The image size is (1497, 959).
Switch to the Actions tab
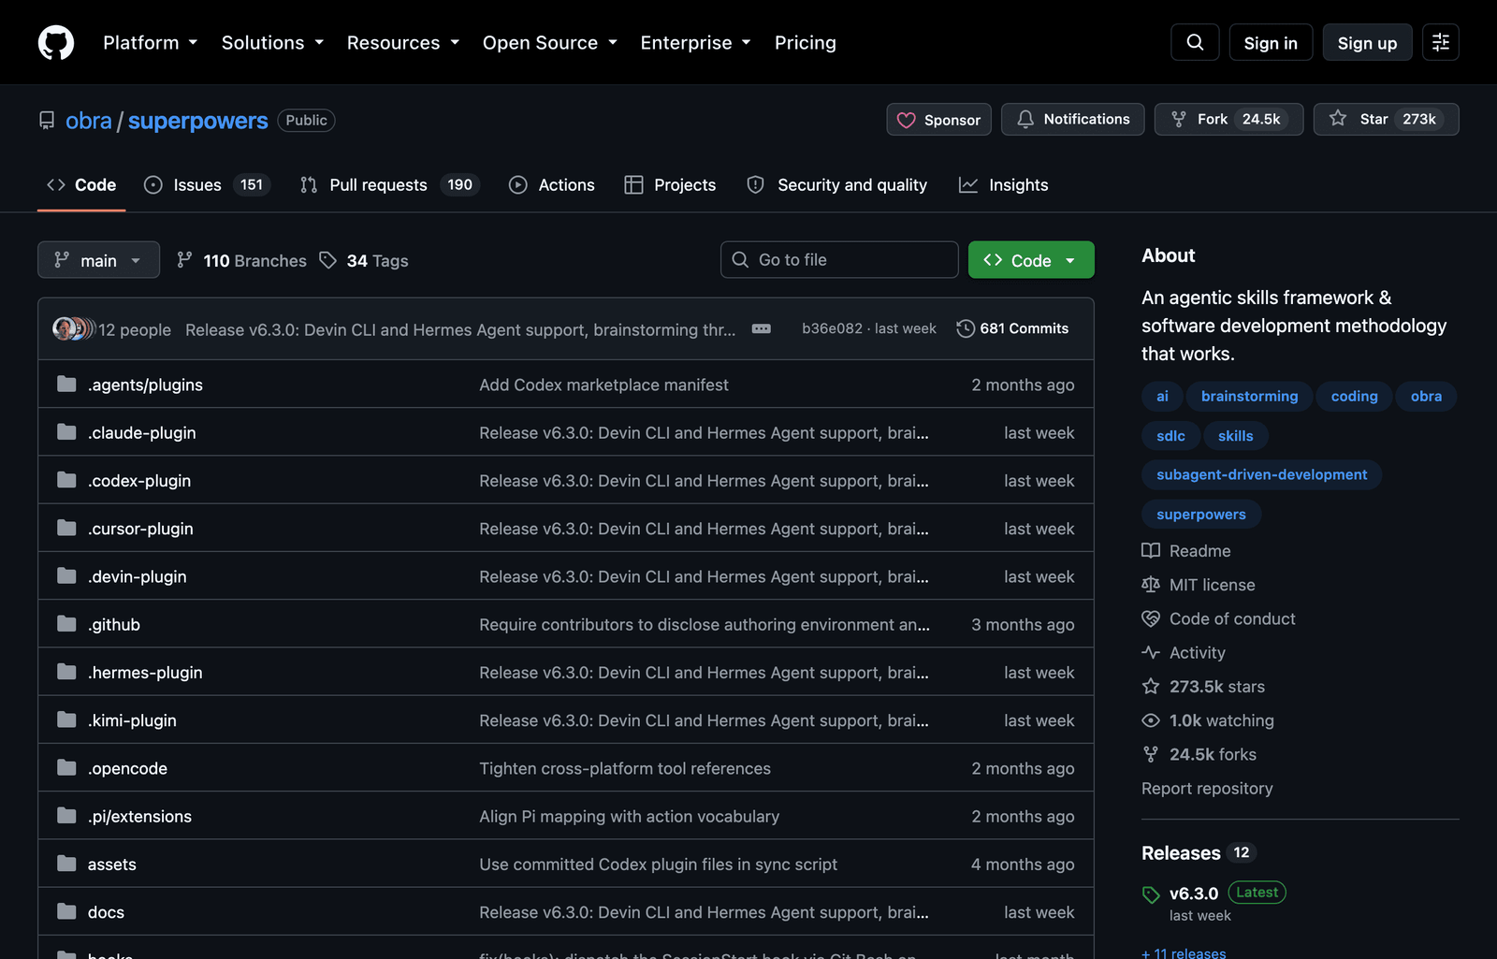pos(552,185)
